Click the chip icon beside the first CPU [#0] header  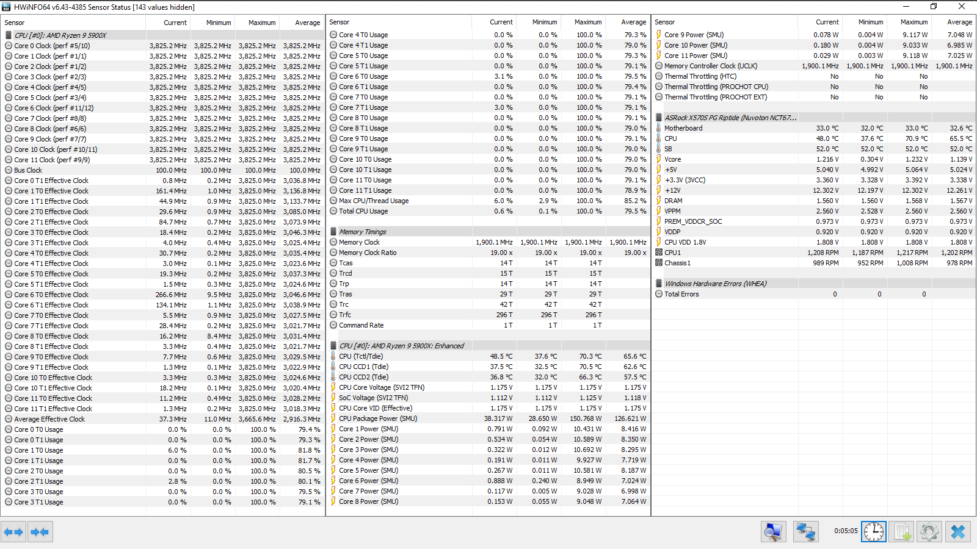[x=9, y=35]
